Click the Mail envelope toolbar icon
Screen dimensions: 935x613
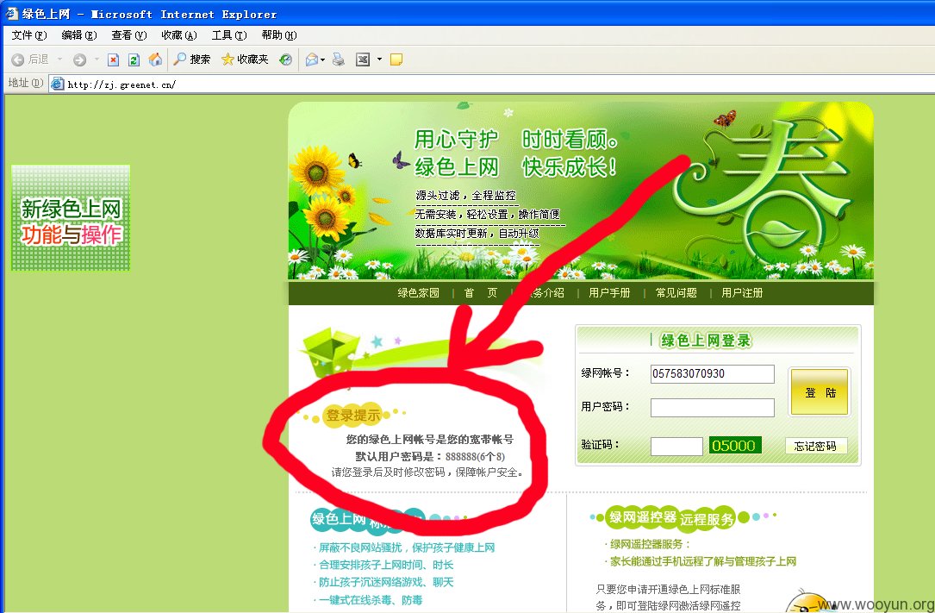(312, 59)
